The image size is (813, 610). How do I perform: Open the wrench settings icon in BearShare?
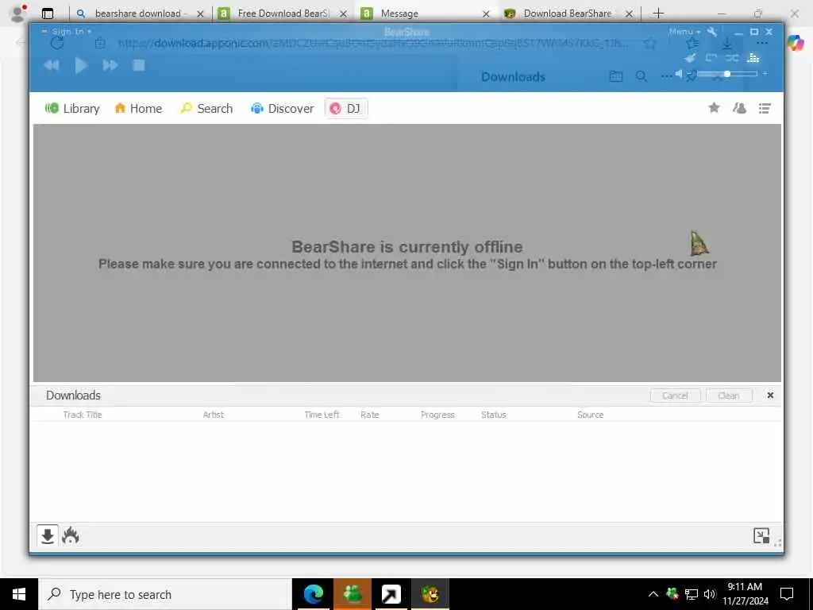[x=712, y=32]
